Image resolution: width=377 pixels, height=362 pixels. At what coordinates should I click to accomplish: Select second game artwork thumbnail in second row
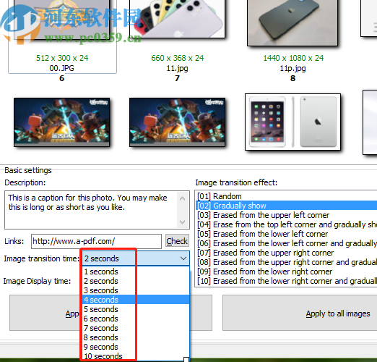(177, 122)
